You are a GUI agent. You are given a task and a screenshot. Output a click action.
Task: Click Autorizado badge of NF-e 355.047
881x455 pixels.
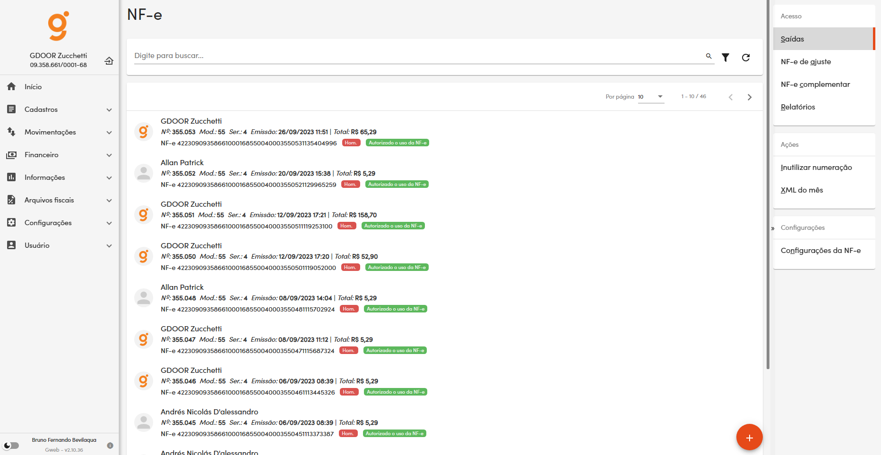pyautogui.click(x=395, y=350)
